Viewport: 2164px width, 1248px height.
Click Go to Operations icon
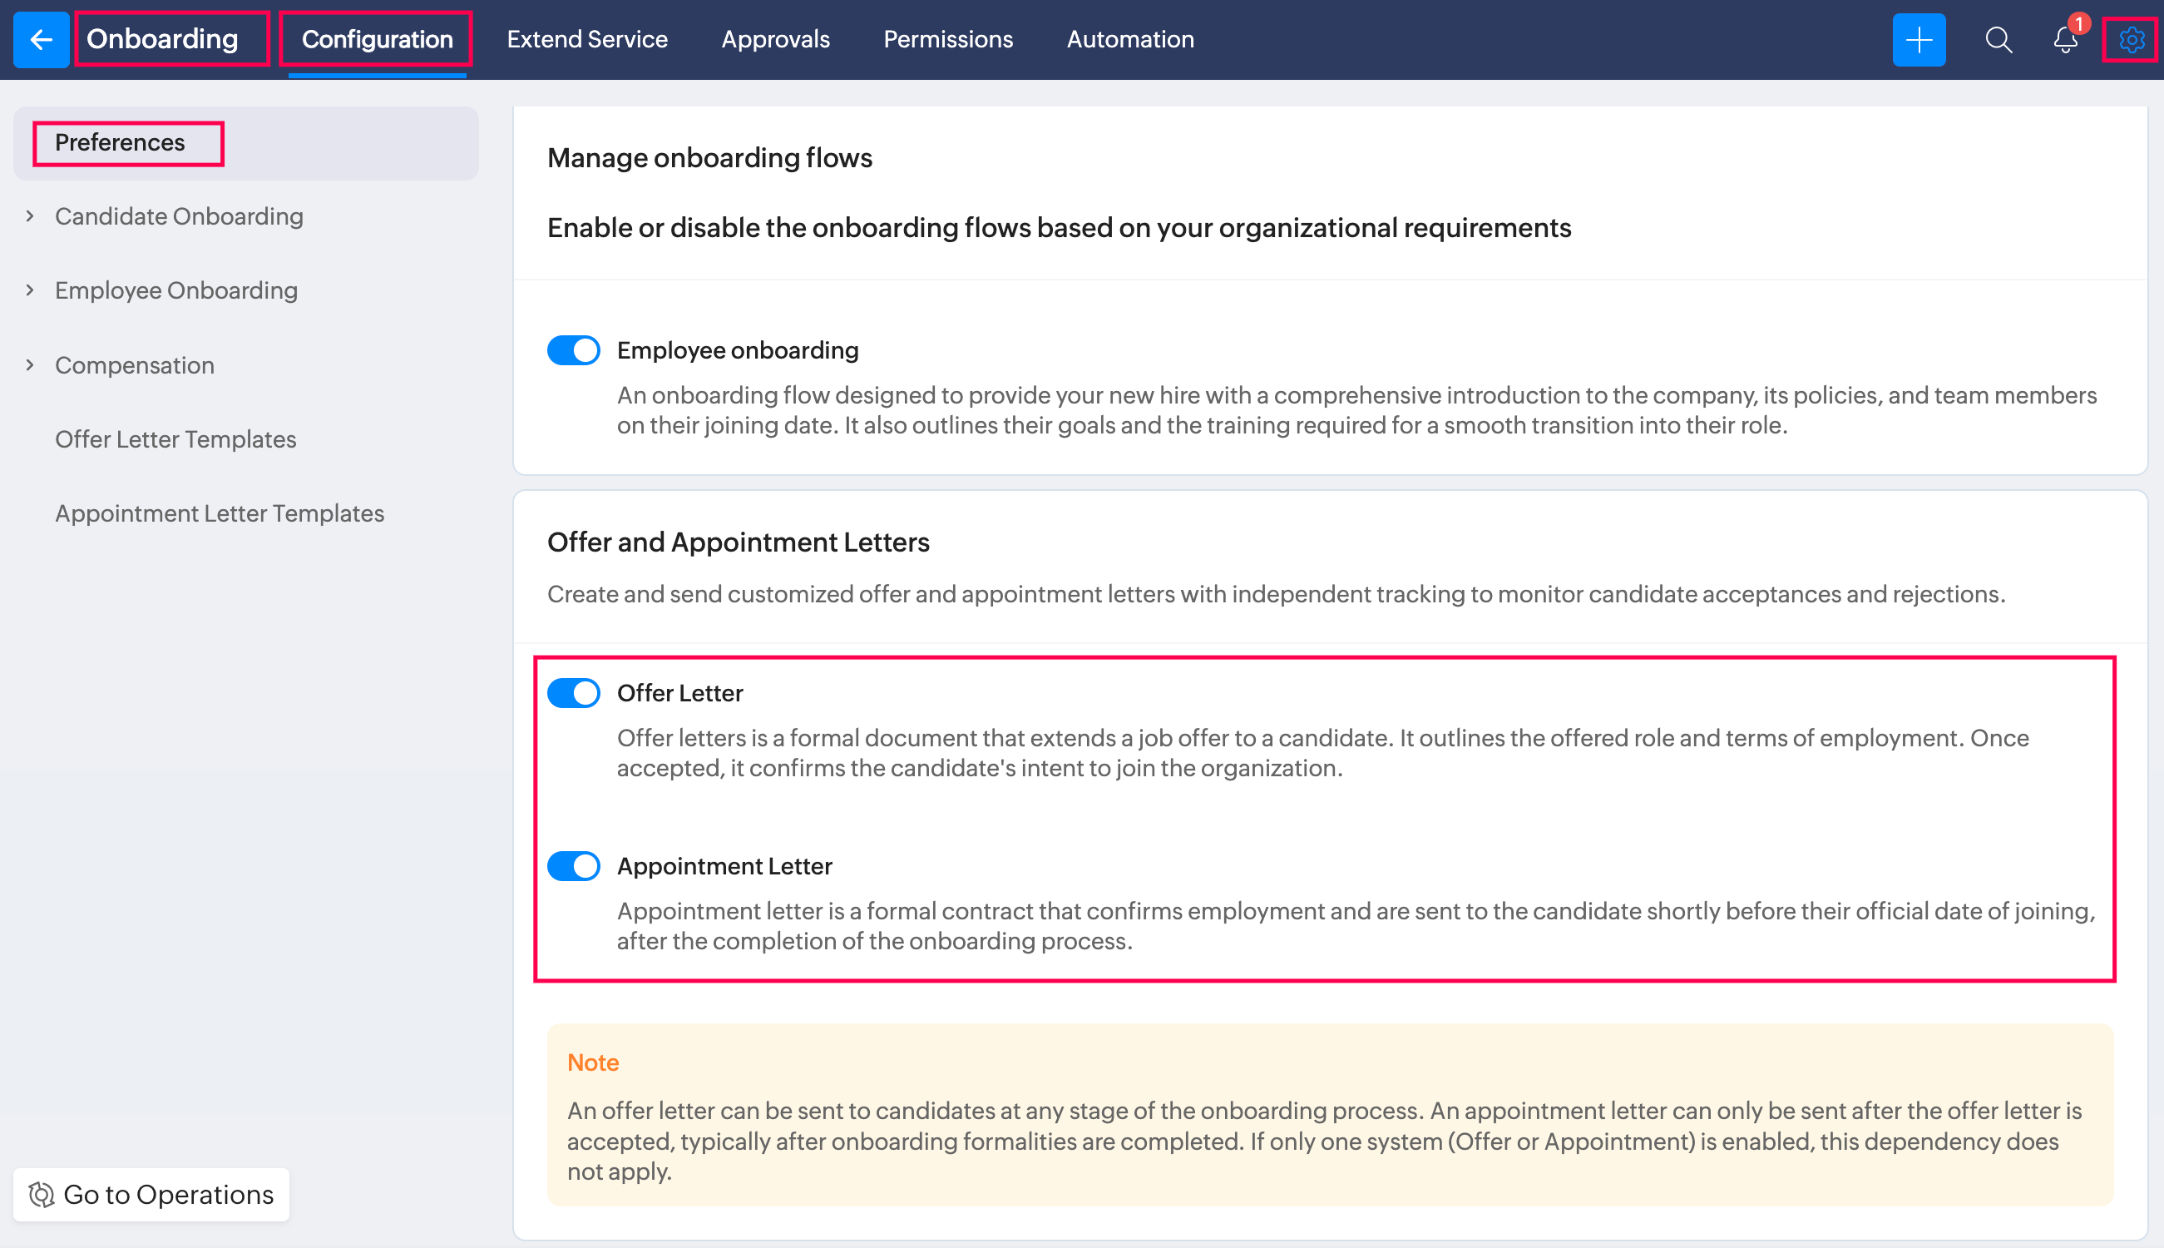pos(41,1194)
